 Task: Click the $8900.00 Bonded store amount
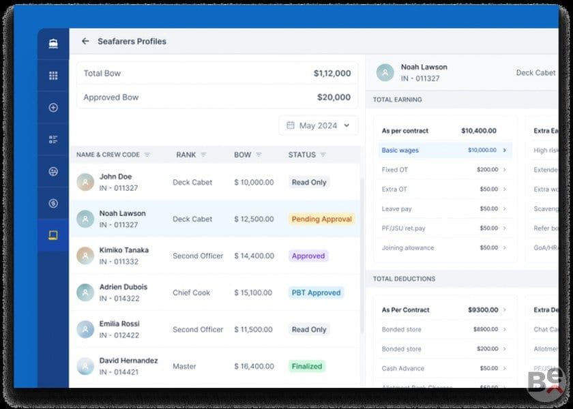486,329
